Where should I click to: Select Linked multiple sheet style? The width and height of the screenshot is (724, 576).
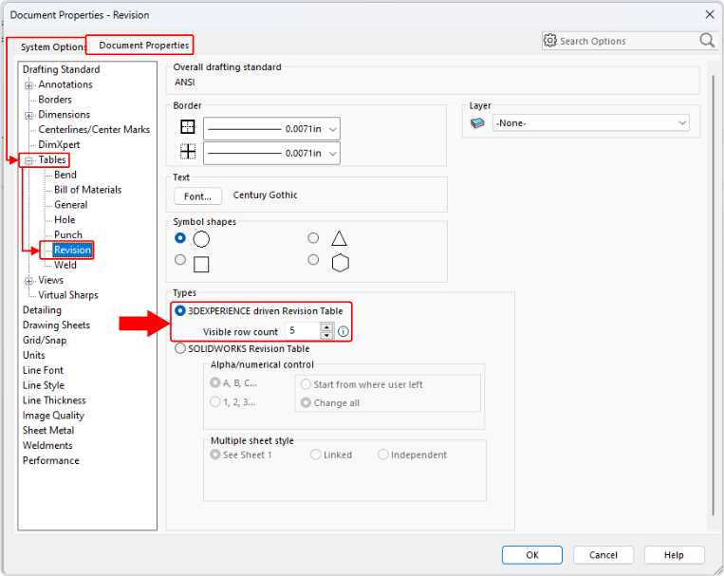[316, 455]
